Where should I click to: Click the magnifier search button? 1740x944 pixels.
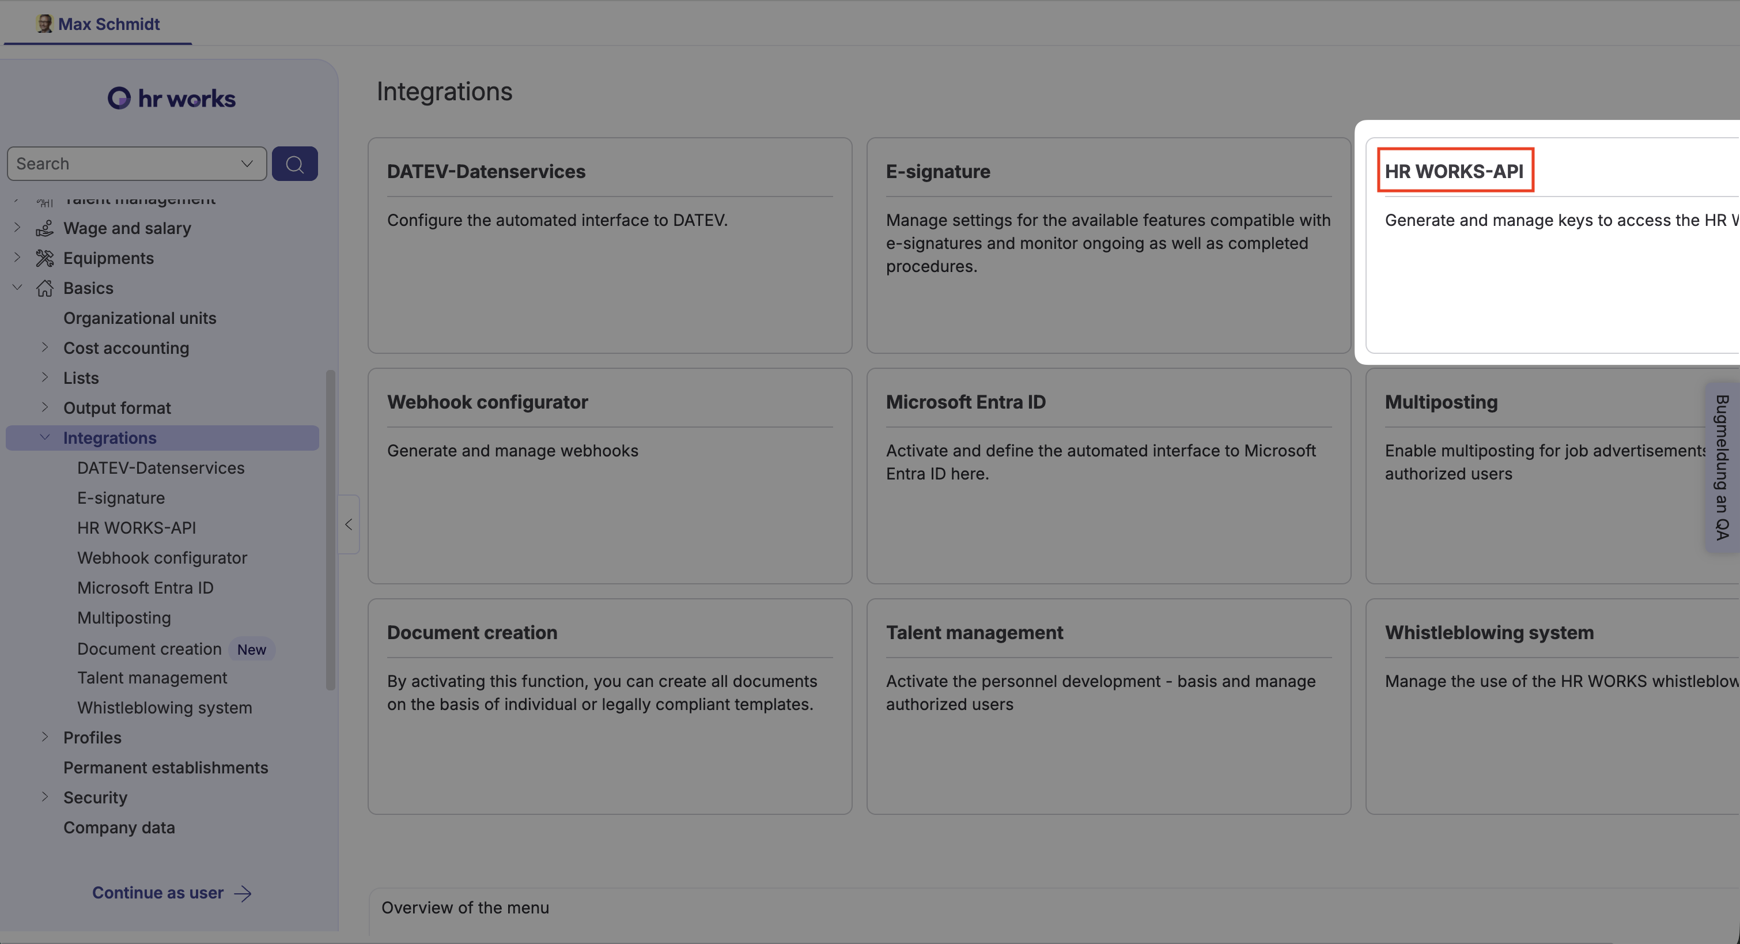pyautogui.click(x=294, y=164)
